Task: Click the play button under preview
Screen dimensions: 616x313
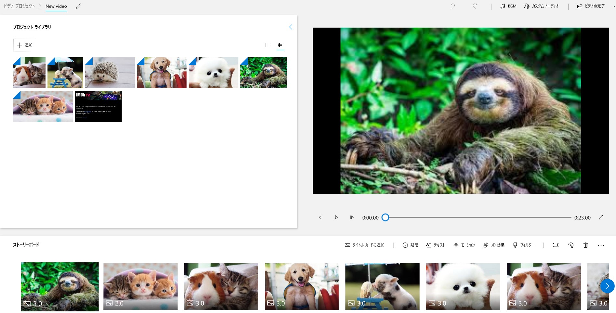Action: coord(336,217)
